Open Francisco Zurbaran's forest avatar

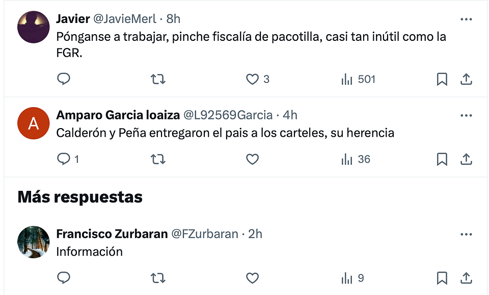[34, 242]
